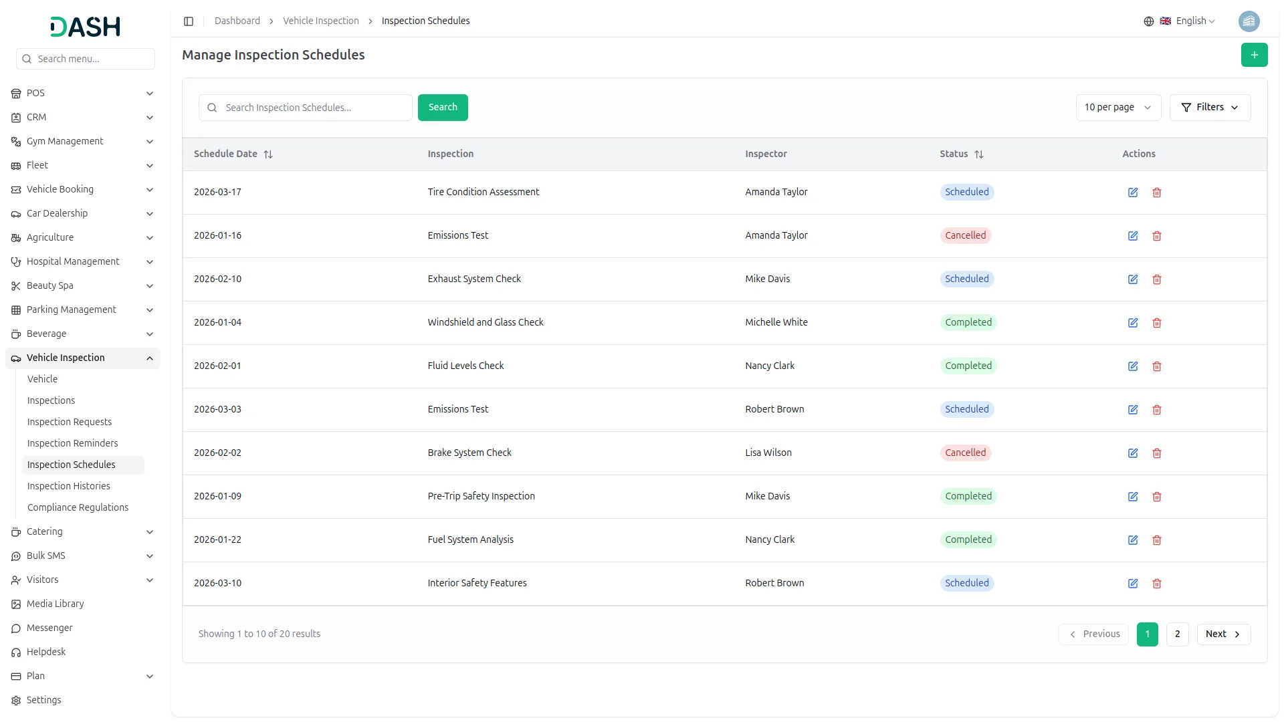Delete the Brake System Check schedule
Screen dimensions: 1284x722
click(1157, 453)
